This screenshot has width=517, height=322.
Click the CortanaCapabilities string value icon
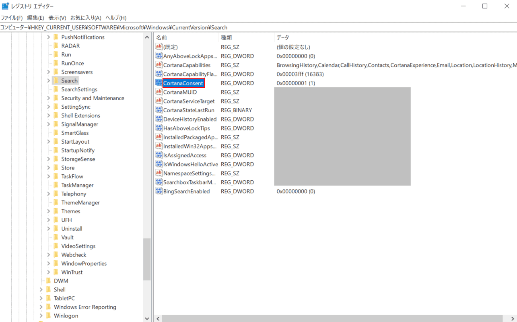tap(159, 65)
